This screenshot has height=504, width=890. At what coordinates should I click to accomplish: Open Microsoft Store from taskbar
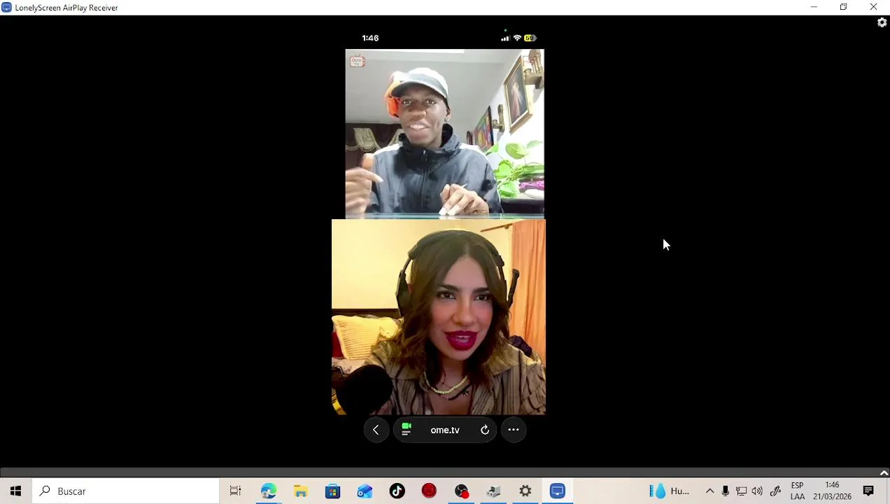333,491
